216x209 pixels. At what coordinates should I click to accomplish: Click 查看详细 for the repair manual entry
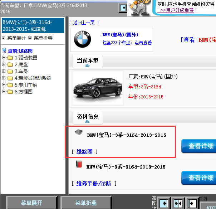[199, 178]
